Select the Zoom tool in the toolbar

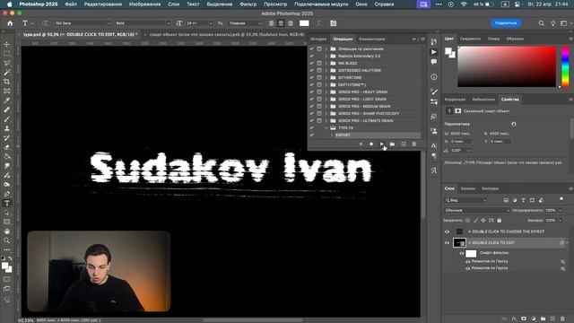[7, 240]
